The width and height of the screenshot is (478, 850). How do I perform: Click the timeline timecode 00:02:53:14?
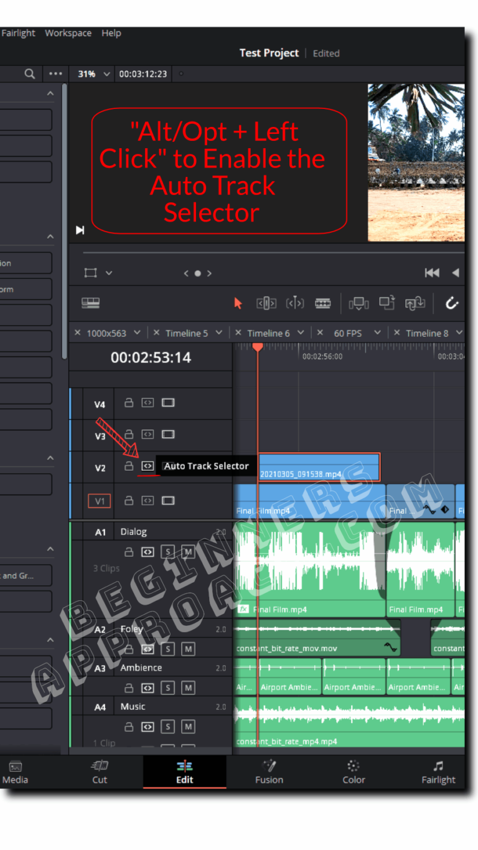coord(151,357)
